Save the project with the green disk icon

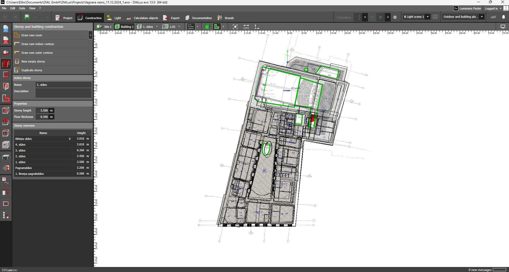(x=27, y=17)
